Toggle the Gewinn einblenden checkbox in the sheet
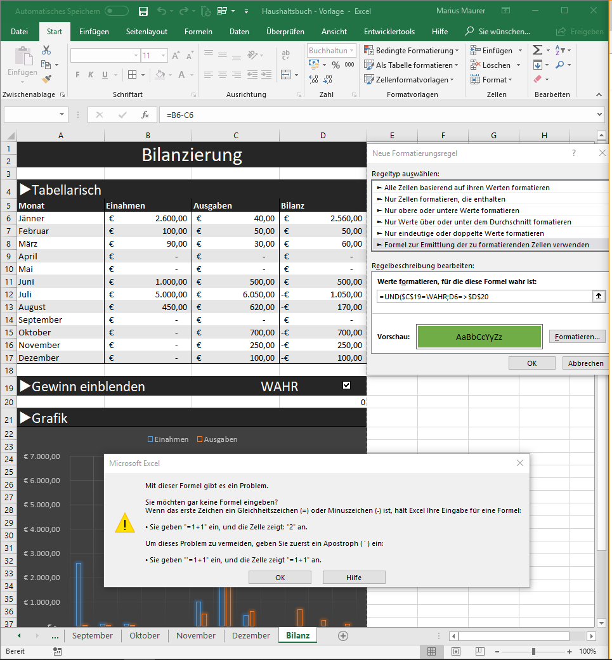Screen dimensions: 612x660 [346, 385]
